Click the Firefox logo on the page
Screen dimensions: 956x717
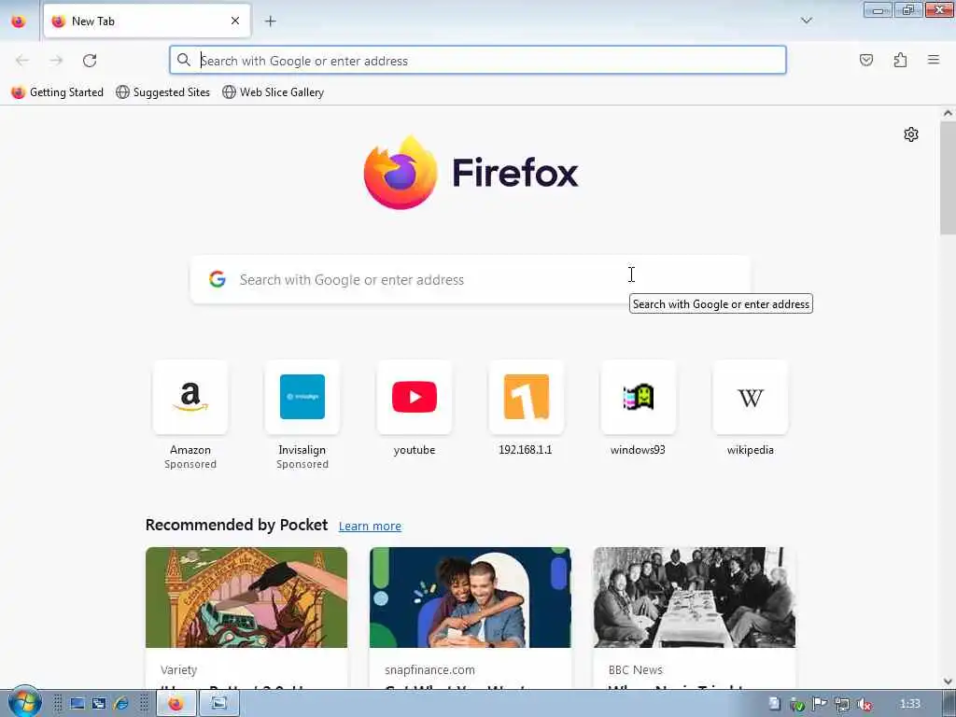pos(471,173)
